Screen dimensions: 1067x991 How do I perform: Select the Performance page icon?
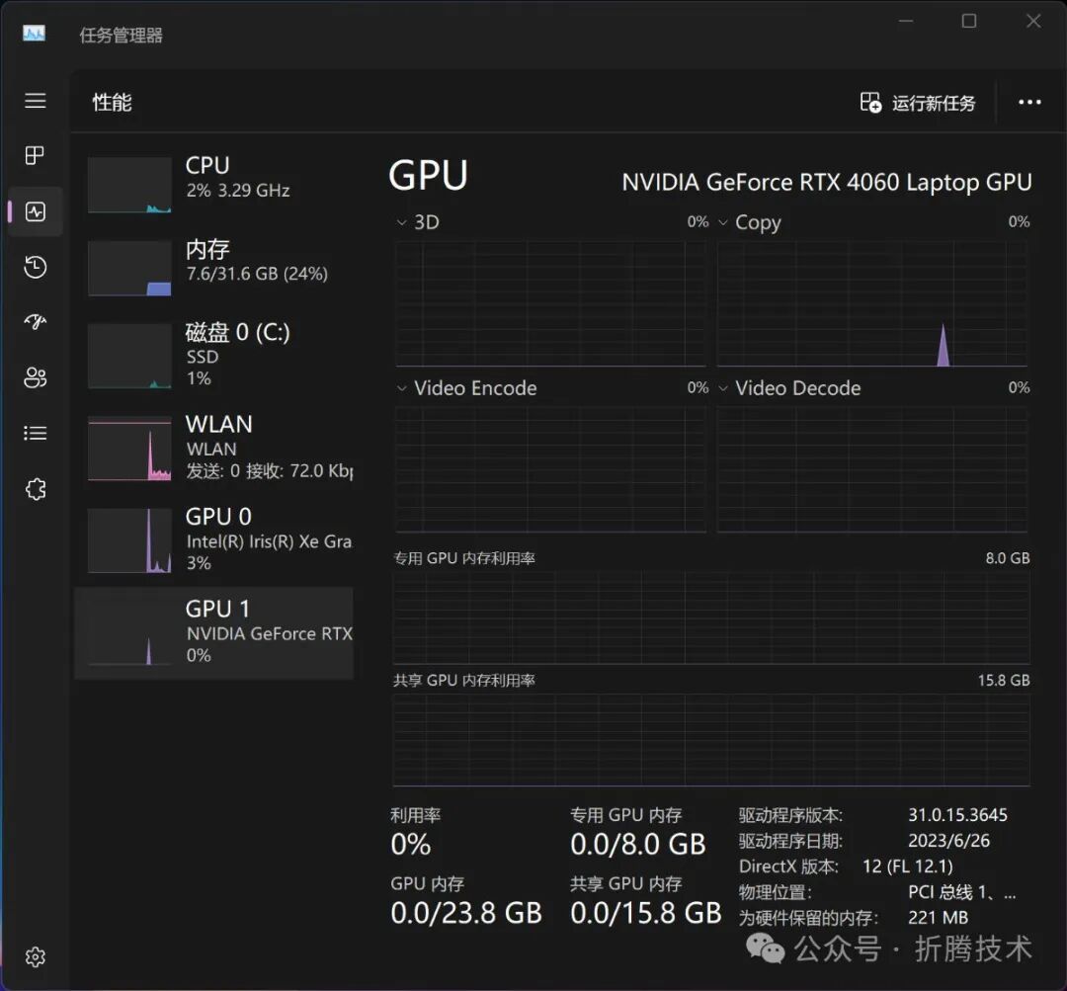tap(36, 211)
